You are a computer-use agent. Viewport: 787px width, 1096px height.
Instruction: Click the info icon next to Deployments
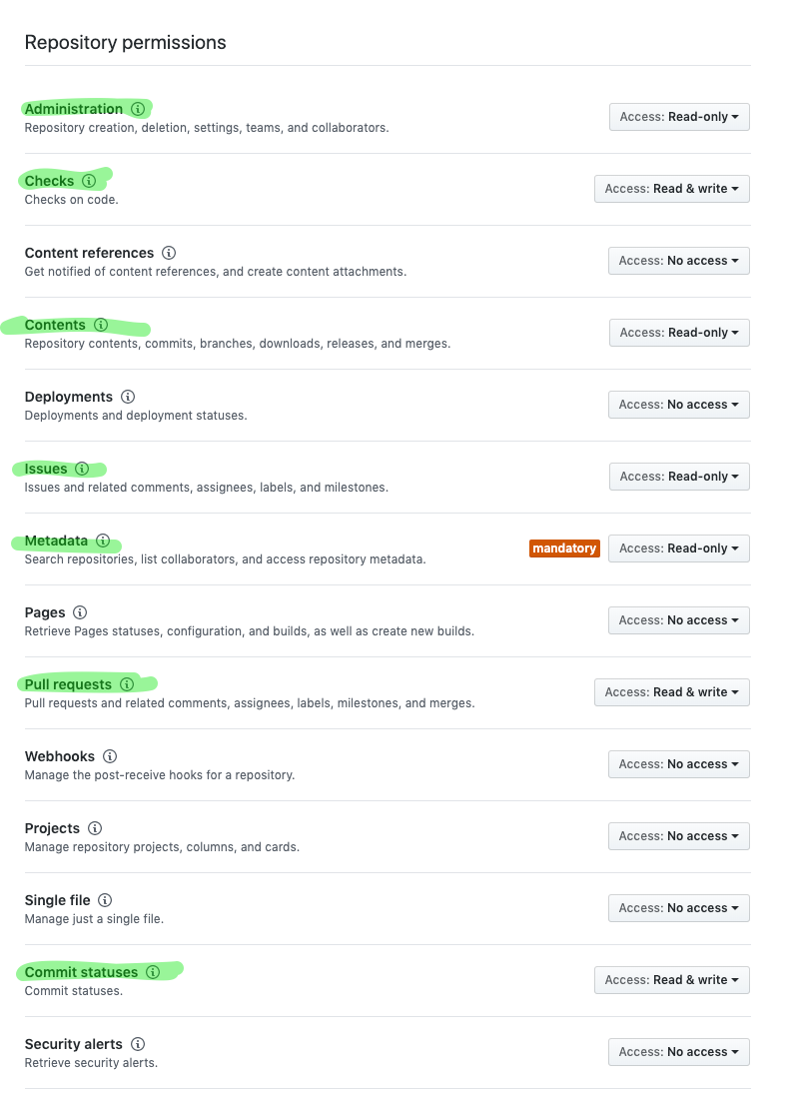[x=128, y=397]
